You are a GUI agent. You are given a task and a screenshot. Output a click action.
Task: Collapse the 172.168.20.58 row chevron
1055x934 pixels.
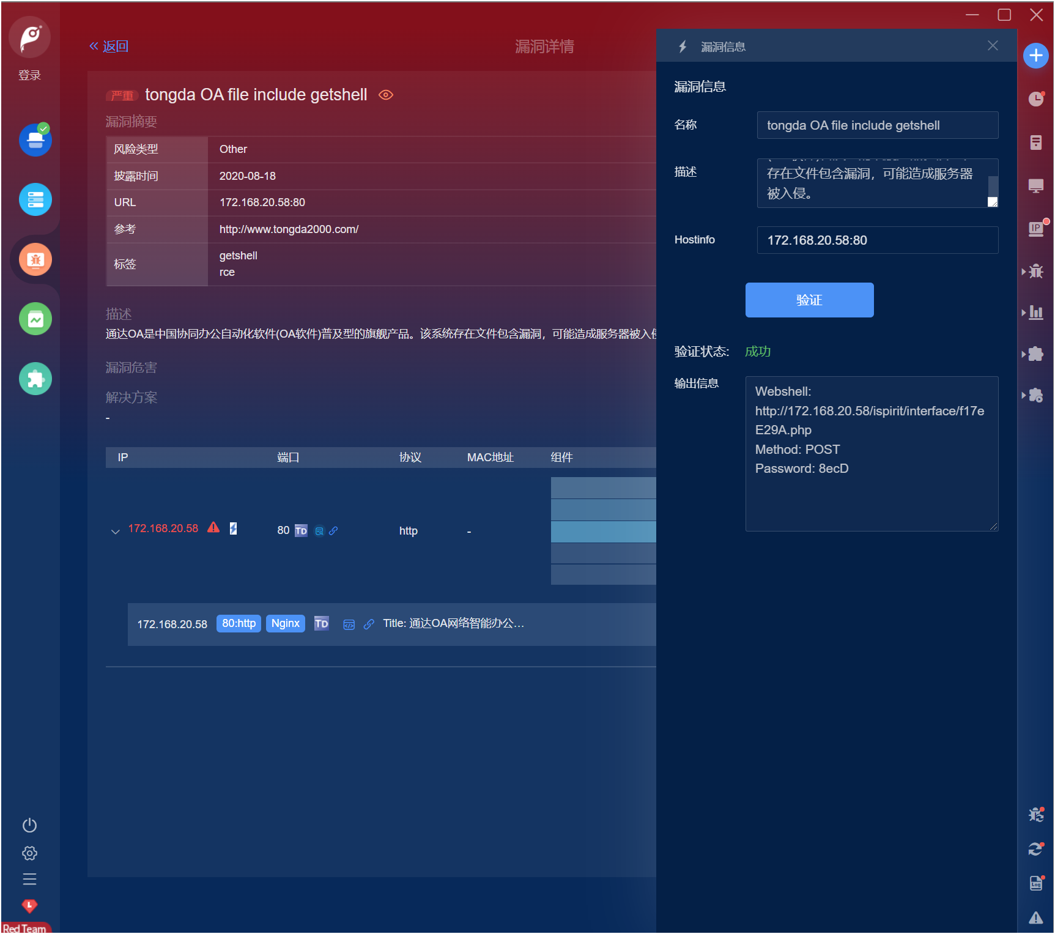coord(115,532)
